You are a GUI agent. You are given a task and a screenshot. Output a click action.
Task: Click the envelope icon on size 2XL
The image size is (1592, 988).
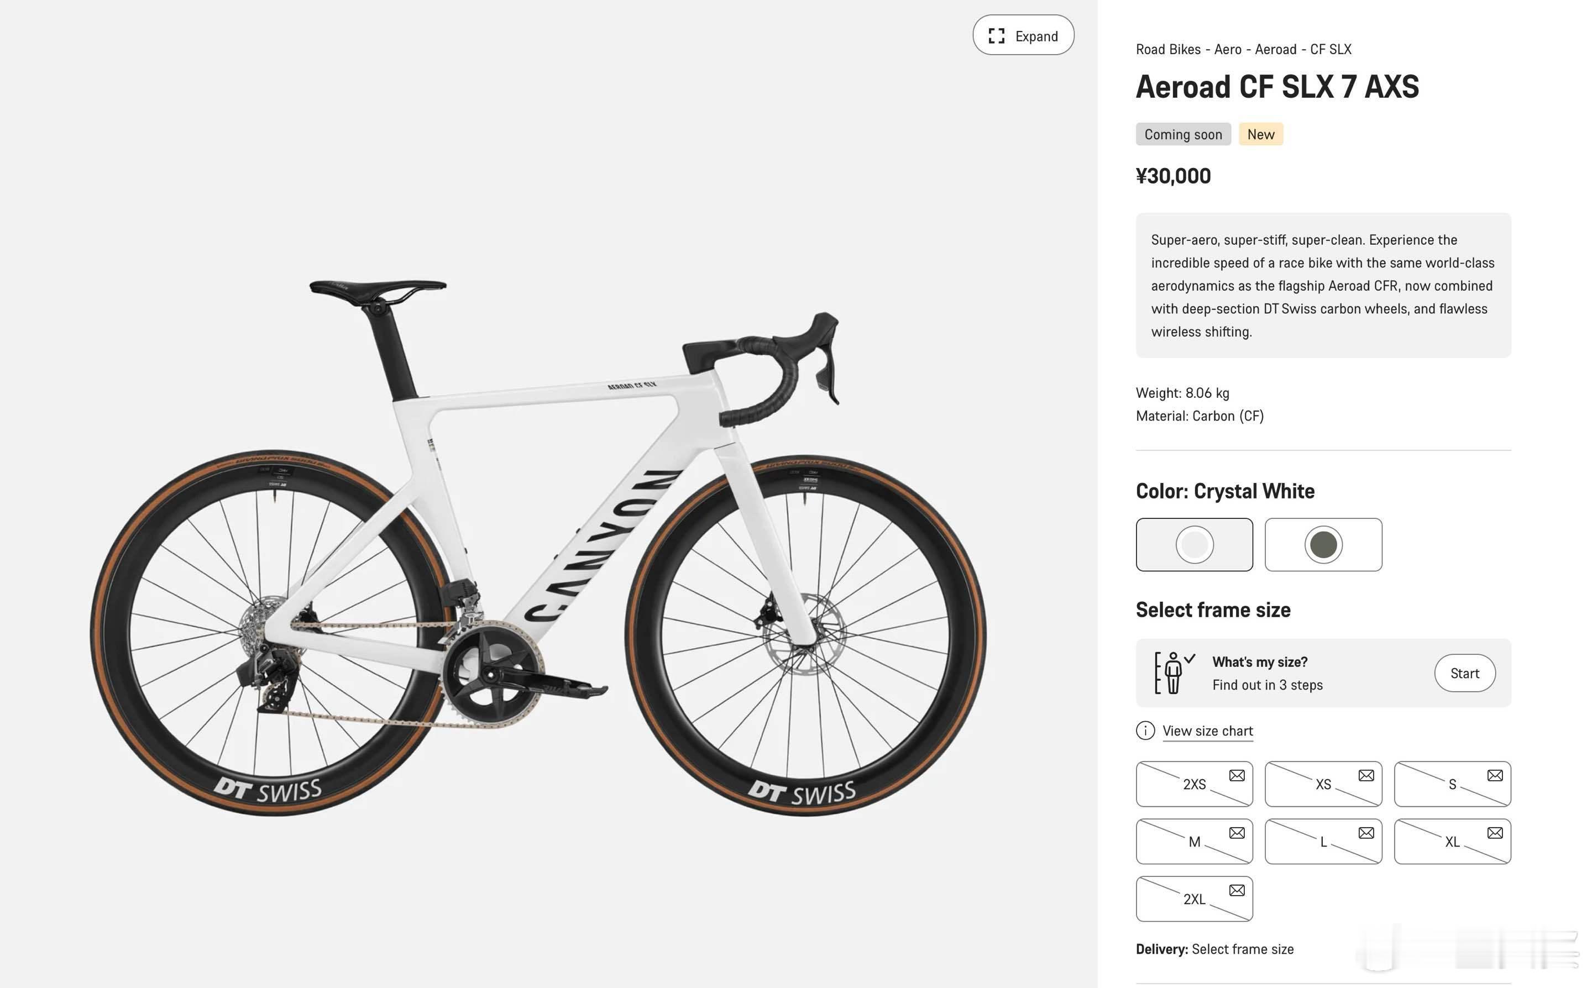(x=1237, y=891)
